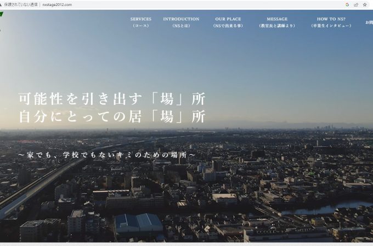373x246 pixels.
Task: Open Google icon in address bar
Action: 347,4
